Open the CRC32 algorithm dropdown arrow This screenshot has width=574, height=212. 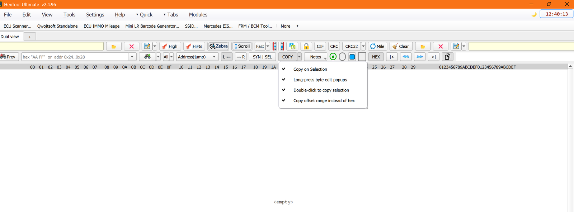pyautogui.click(x=363, y=46)
